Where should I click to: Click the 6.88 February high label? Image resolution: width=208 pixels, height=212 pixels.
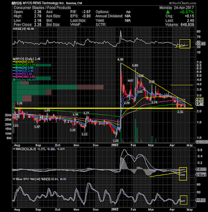135,66
